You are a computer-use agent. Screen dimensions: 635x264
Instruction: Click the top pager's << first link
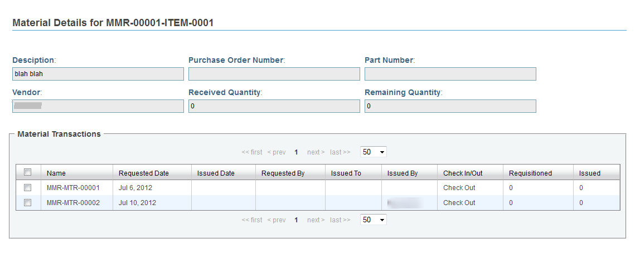click(252, 152)
